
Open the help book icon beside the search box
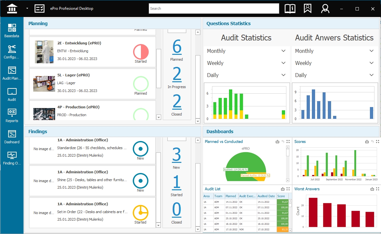pyautogui.click(x=290, y=8)
